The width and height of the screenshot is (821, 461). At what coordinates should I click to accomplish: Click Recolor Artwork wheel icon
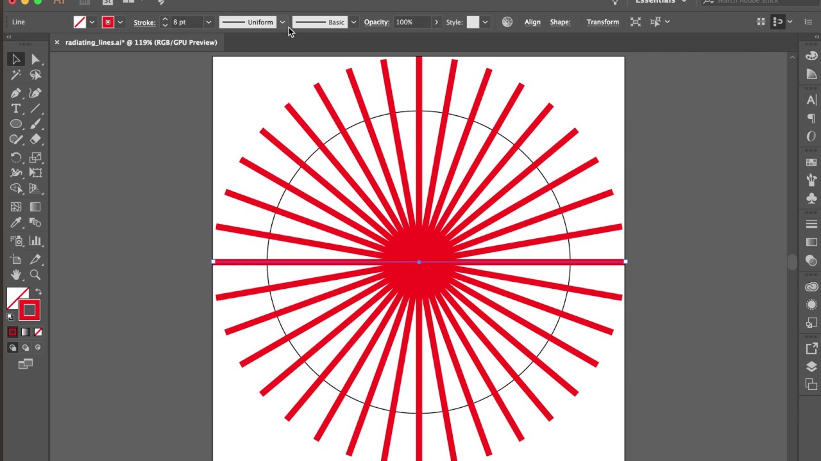(507, 22)
